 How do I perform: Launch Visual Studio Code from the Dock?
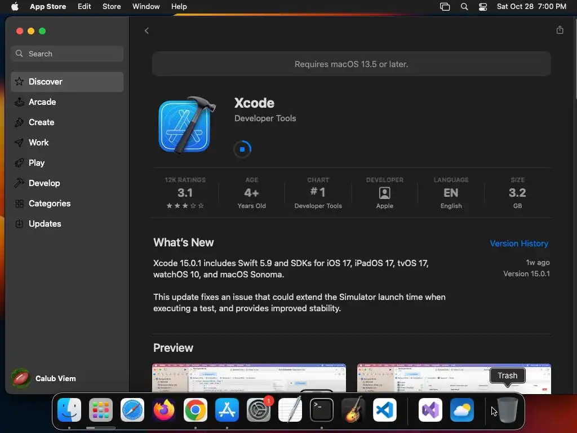[x=385, y=410]
